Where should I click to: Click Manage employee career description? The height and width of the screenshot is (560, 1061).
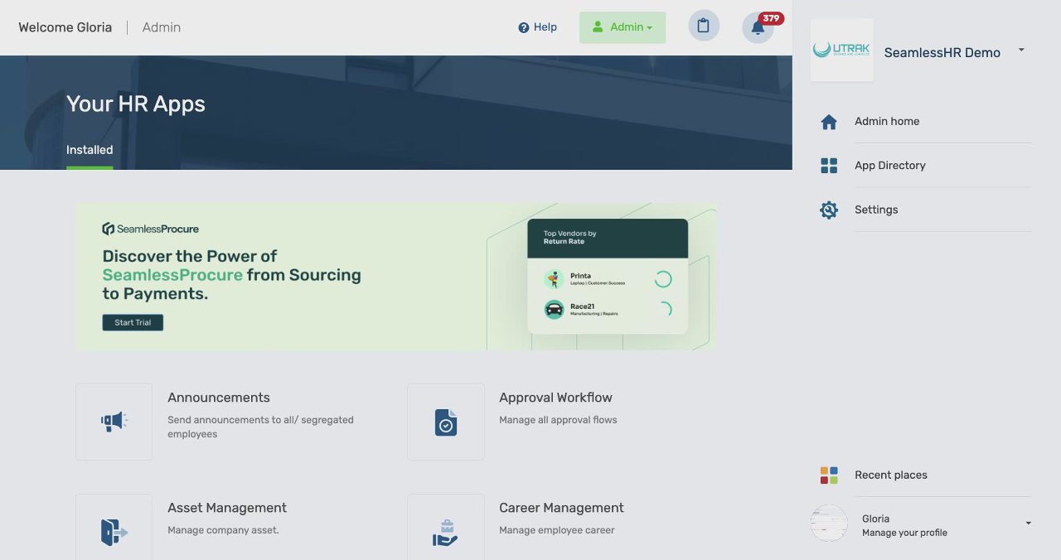point(557,530)
